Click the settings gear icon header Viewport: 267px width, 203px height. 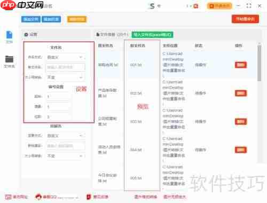coord(26,35)
